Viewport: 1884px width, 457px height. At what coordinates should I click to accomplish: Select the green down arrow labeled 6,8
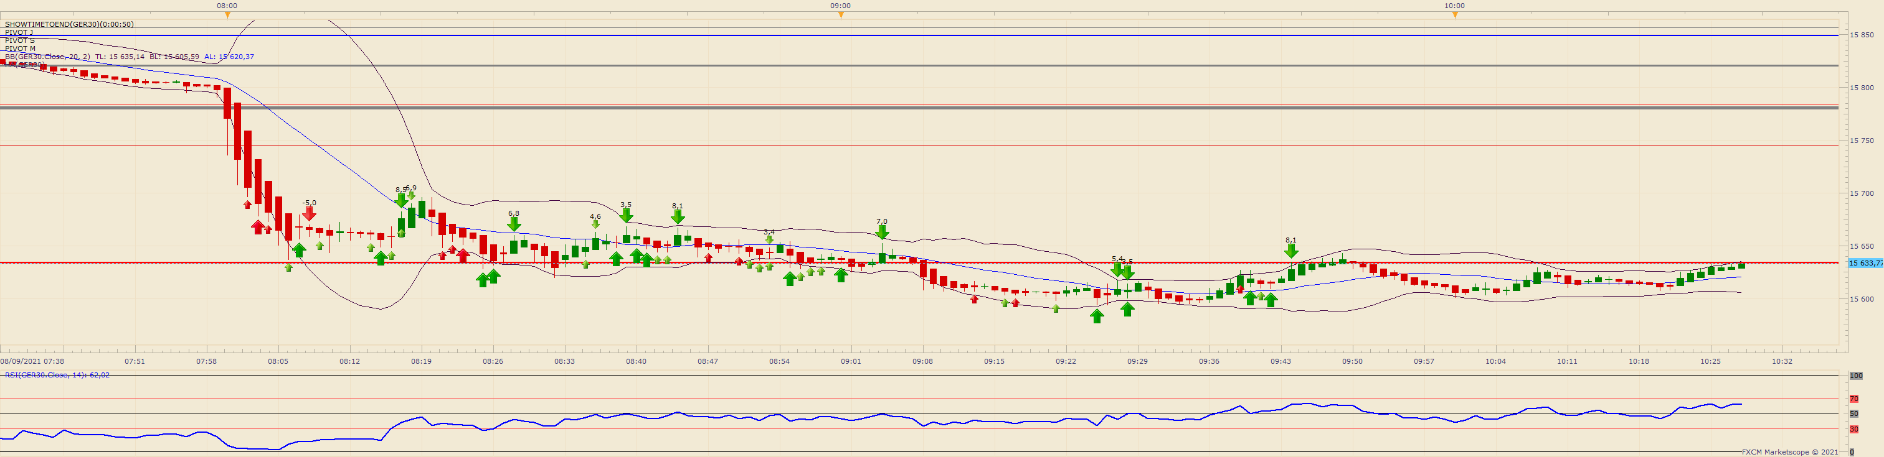point(514,224)
